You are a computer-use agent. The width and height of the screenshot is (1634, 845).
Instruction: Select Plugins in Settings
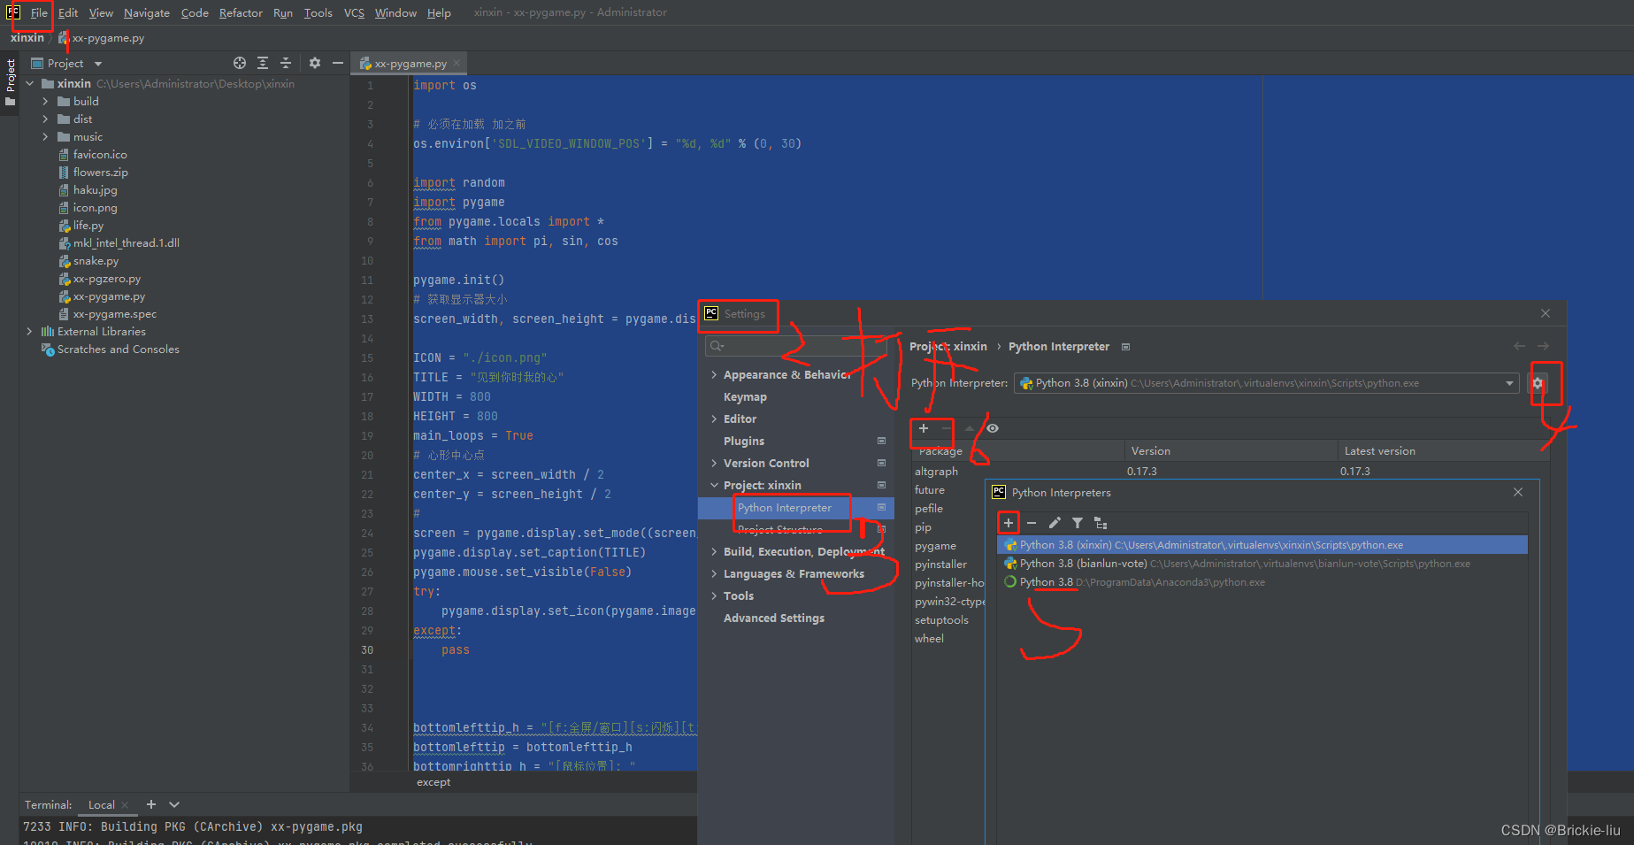coord(744,441)
